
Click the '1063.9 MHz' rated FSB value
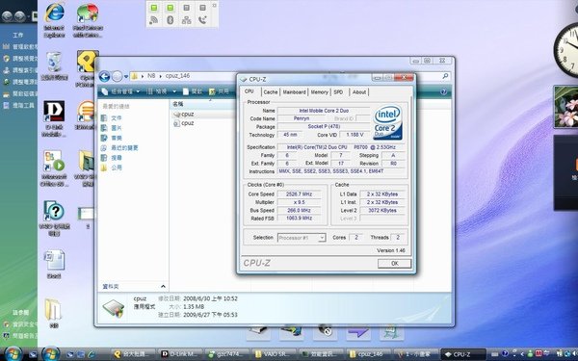(299, 219)
